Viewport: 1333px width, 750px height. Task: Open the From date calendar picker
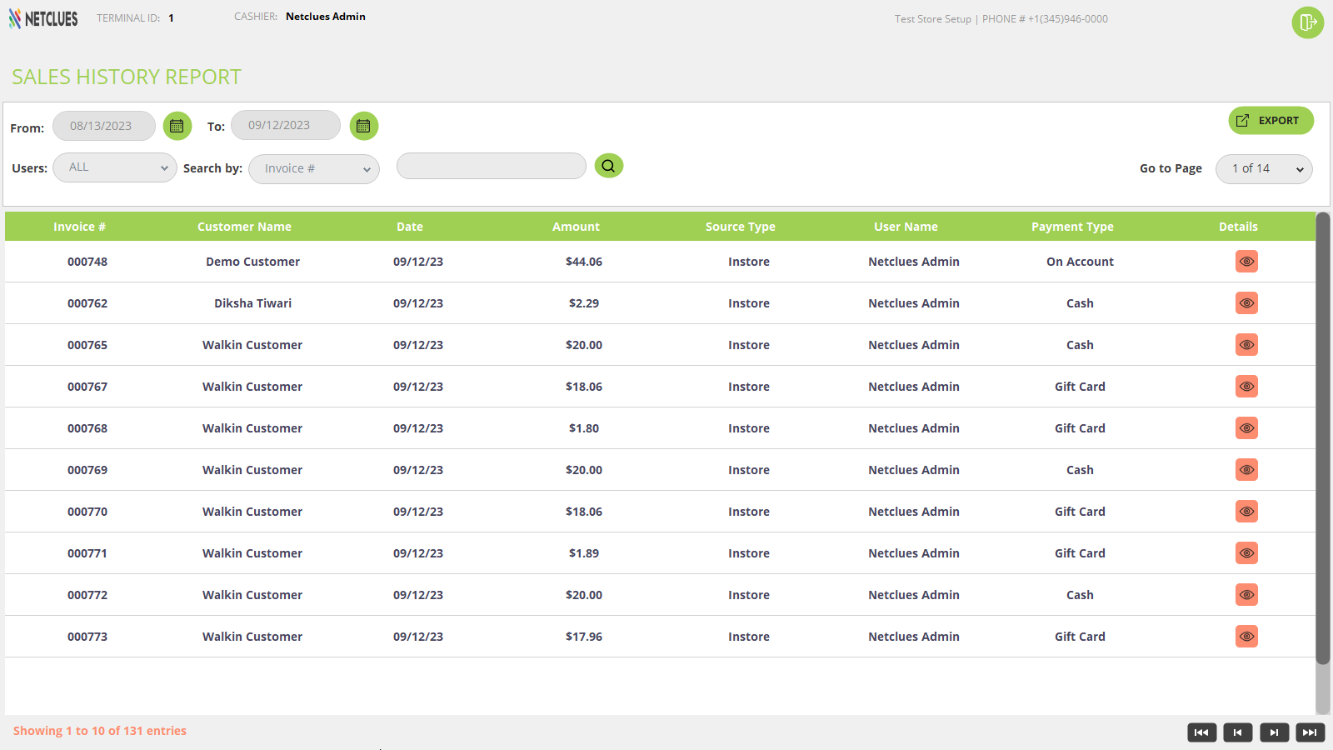[x=177, y=126]
